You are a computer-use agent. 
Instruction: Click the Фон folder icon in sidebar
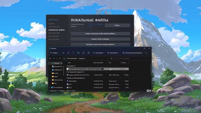[53, 83]
